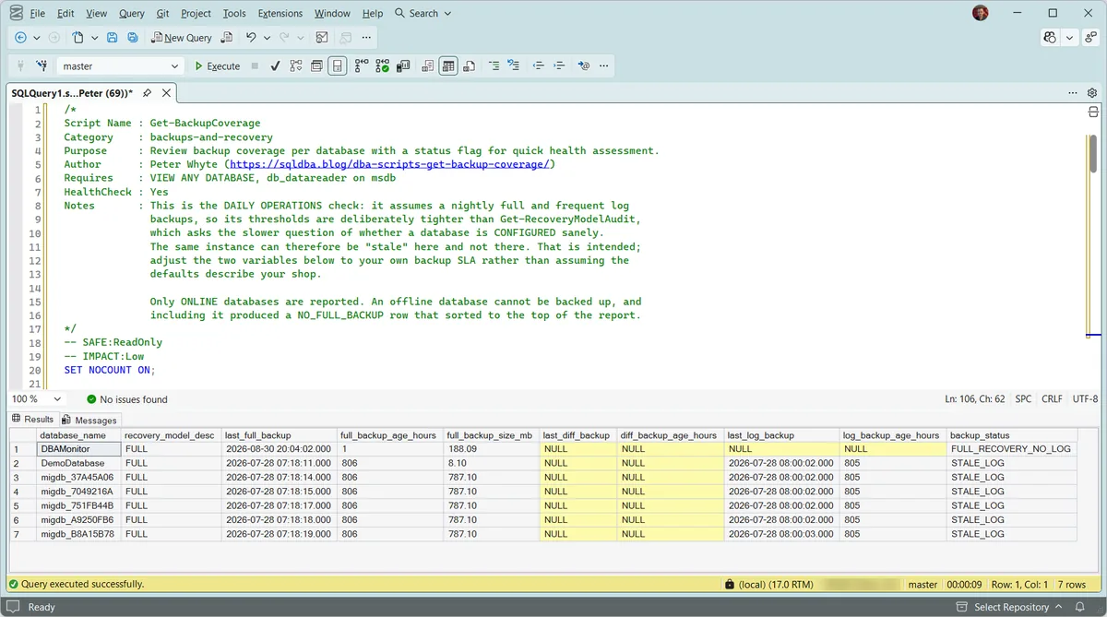Image resolution: width=1107 pixels, height=617 pixels.
Task: Toggle IntelliSense Enabled icon
Action: tap(338, 66)
